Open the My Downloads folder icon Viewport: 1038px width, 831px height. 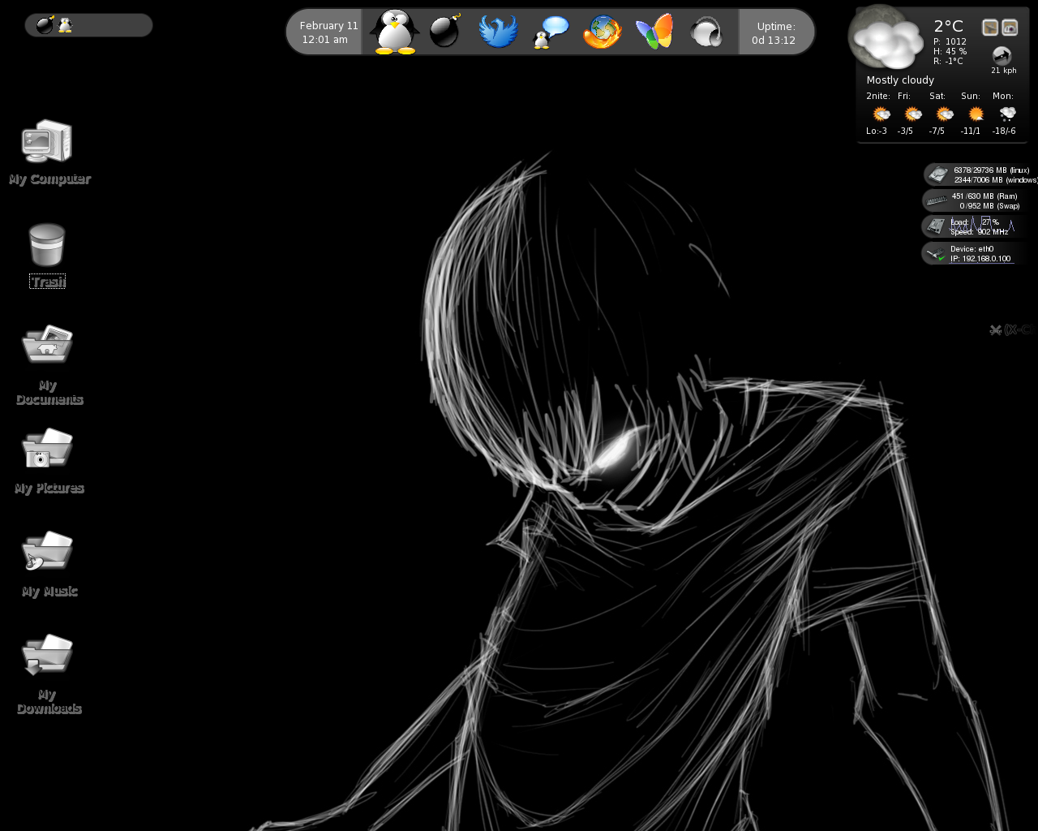point(47,654)
